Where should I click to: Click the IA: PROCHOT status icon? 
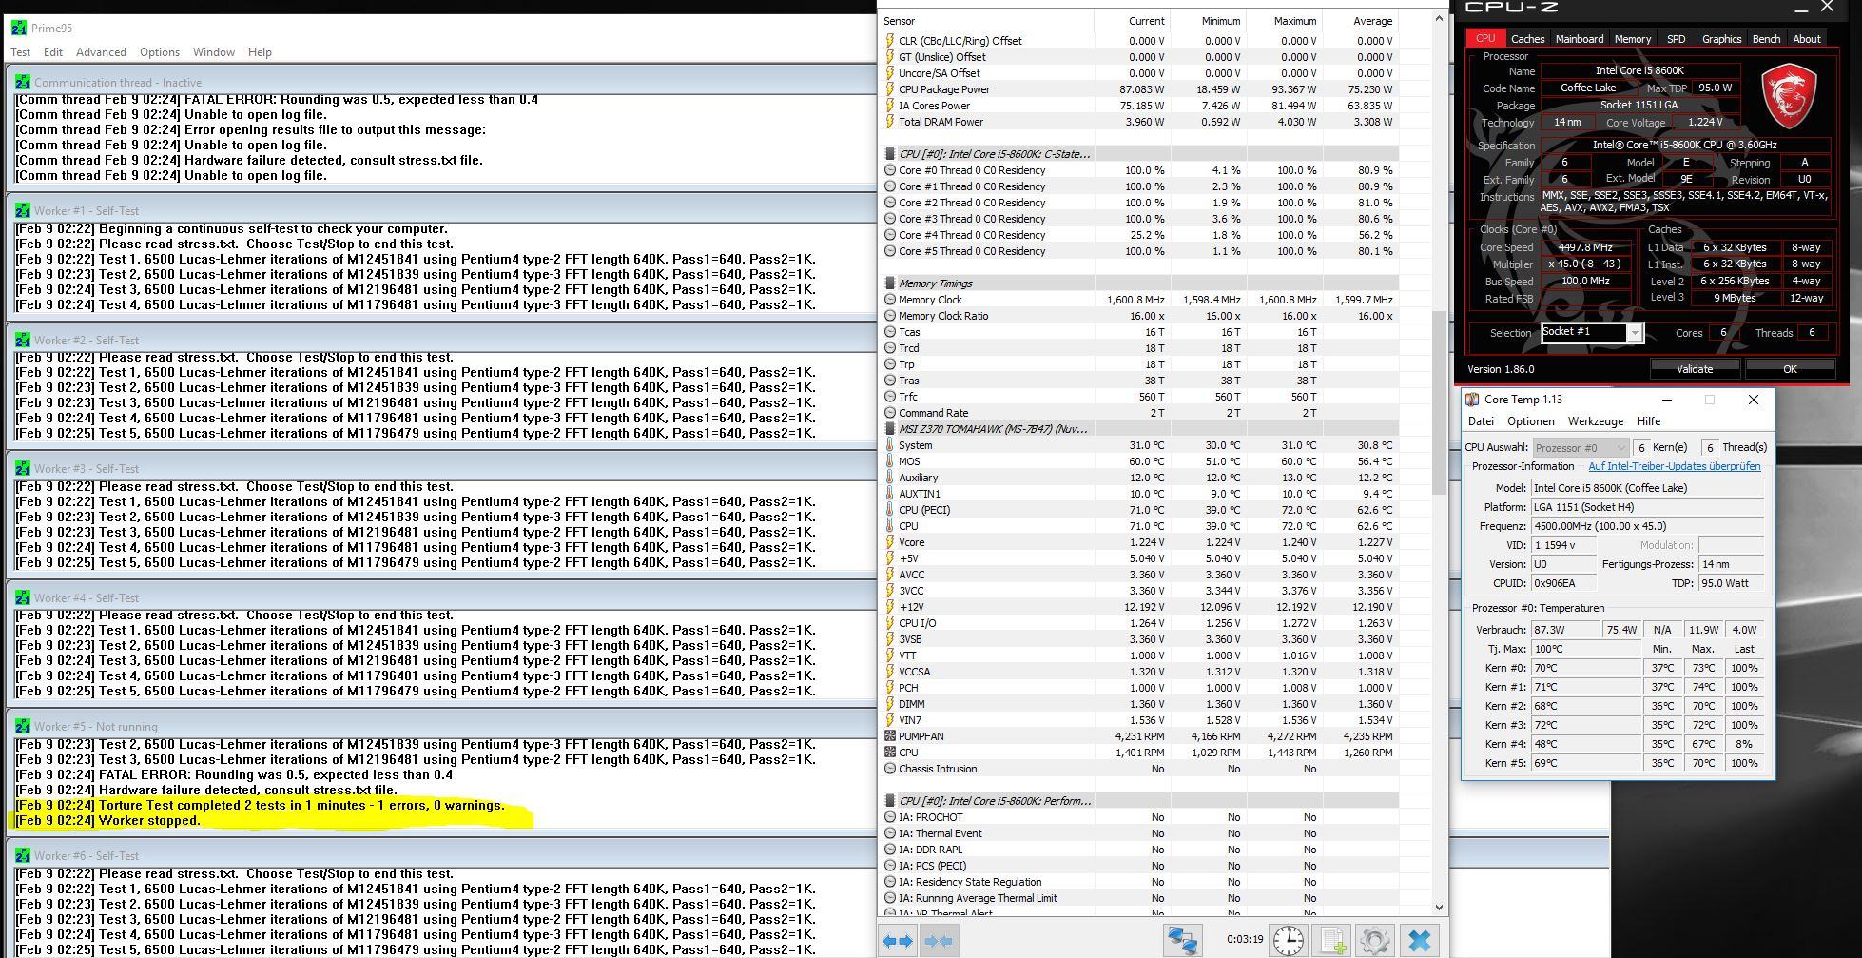(890, 817)
